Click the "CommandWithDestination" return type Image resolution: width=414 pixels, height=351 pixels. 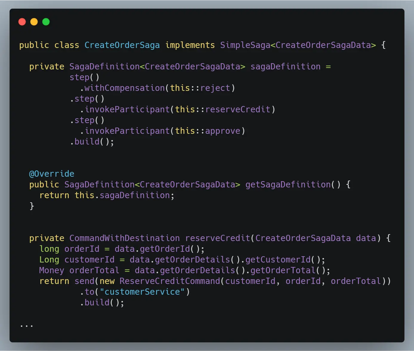[125, 238]
